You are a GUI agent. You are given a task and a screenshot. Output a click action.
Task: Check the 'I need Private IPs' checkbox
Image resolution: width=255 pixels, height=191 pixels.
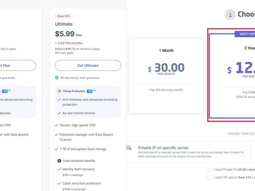pyautogui.click(x=210, y=170)
